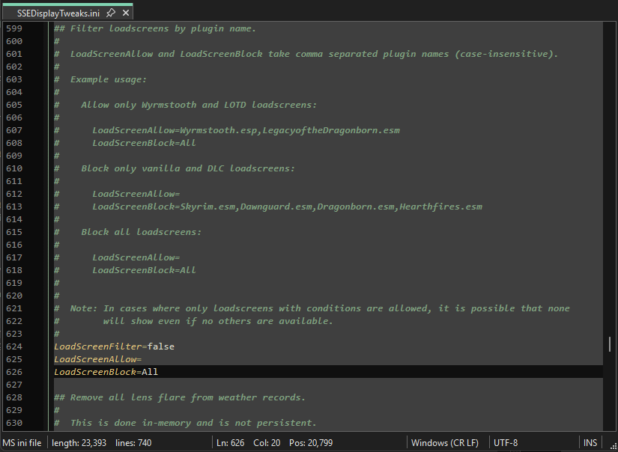The width and height of the screenshot is (618, 452).
Task: Toggle the INS insert mode indicator
Action: click(x=590, y=443)
